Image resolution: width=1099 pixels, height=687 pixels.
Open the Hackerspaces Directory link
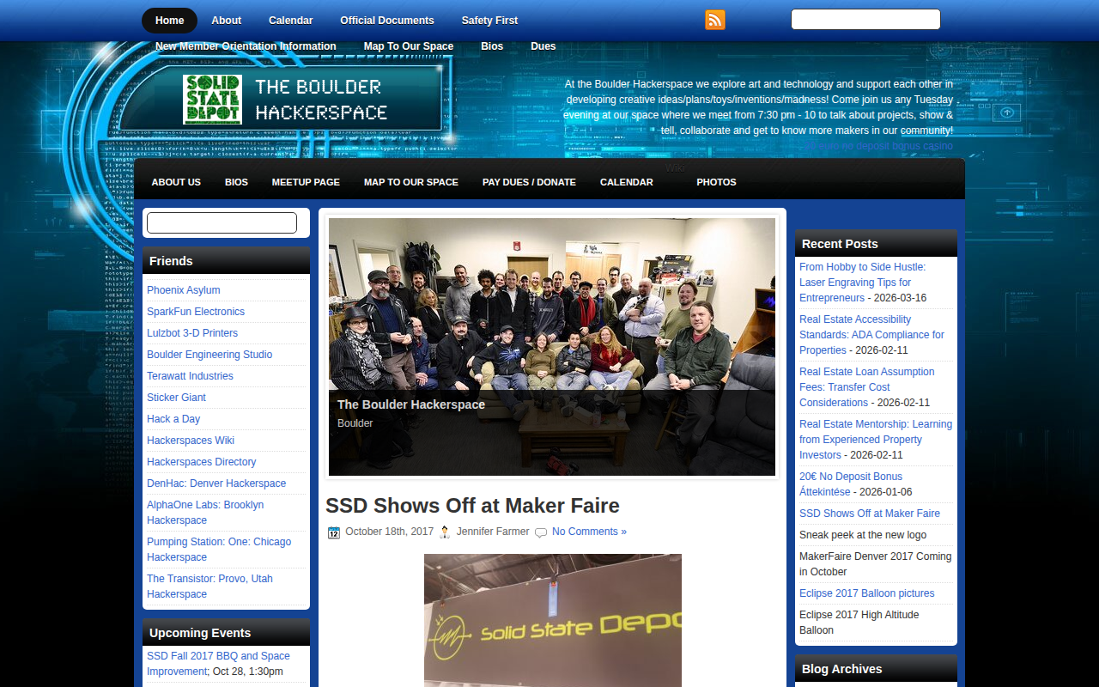[x=202, y=462]
